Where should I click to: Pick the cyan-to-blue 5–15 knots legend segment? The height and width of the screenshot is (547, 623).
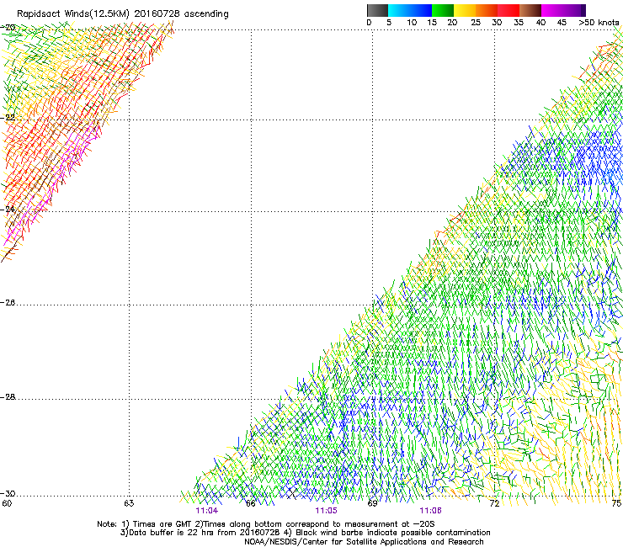(410, 10)
